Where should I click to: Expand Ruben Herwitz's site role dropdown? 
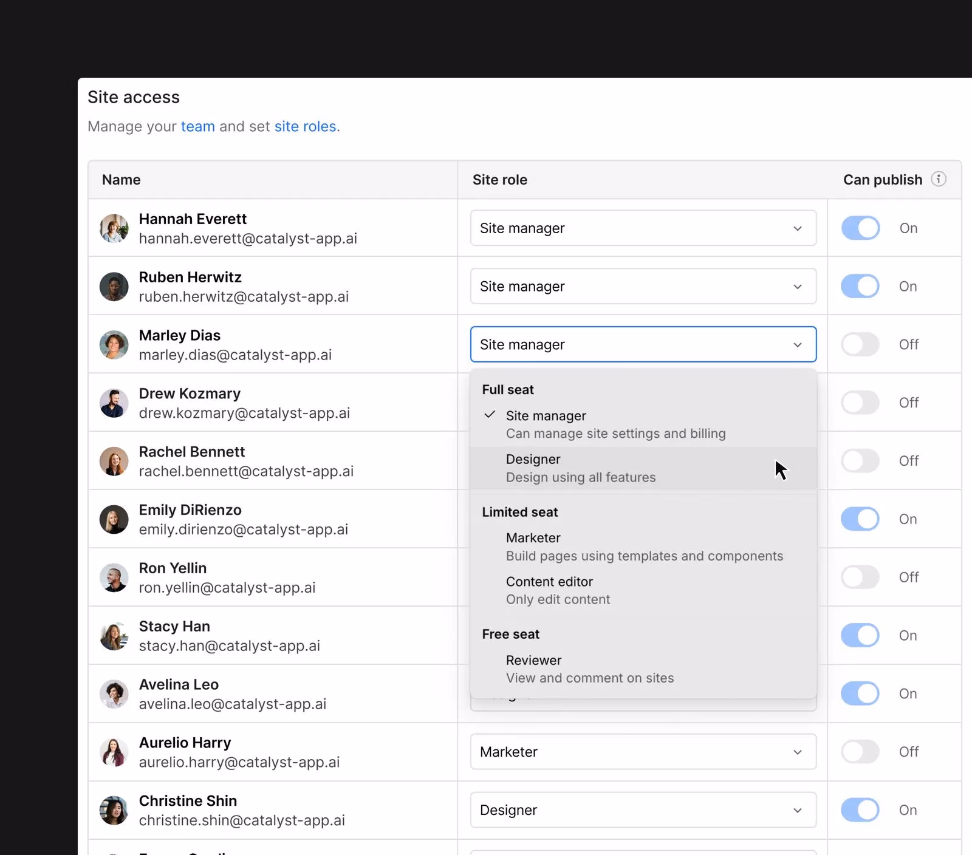point(643,287)
